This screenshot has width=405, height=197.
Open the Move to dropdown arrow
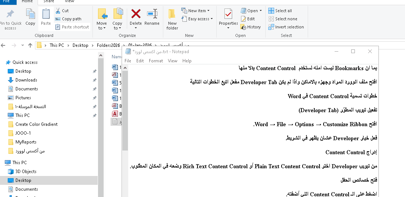click(102, 28)
